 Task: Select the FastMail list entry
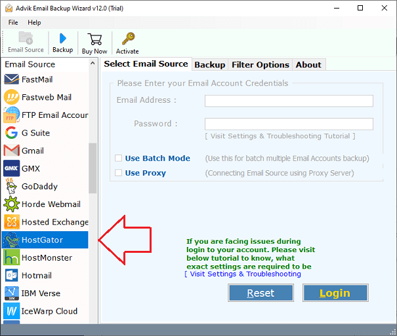(x=45, y=79)
